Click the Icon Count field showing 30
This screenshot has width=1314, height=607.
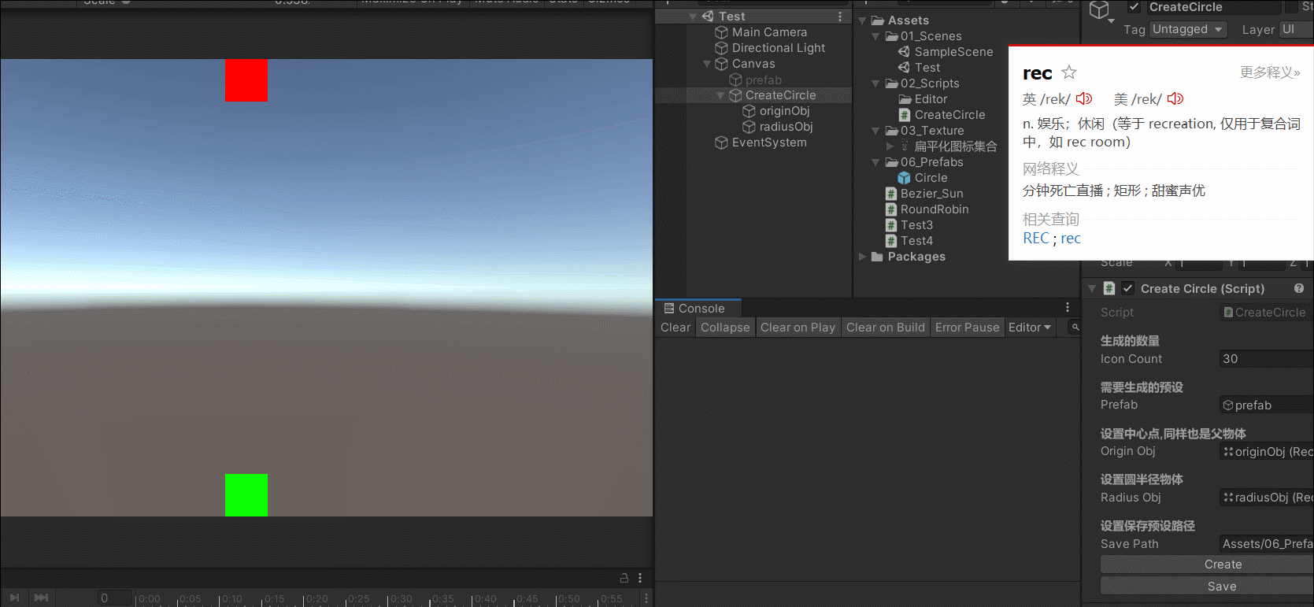point(1266,359)
